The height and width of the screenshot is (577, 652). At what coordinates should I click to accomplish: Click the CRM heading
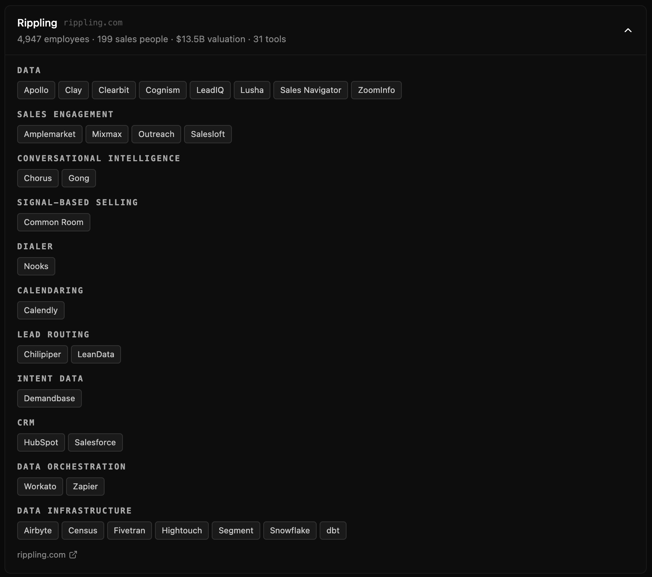click(x=26, y=422)
